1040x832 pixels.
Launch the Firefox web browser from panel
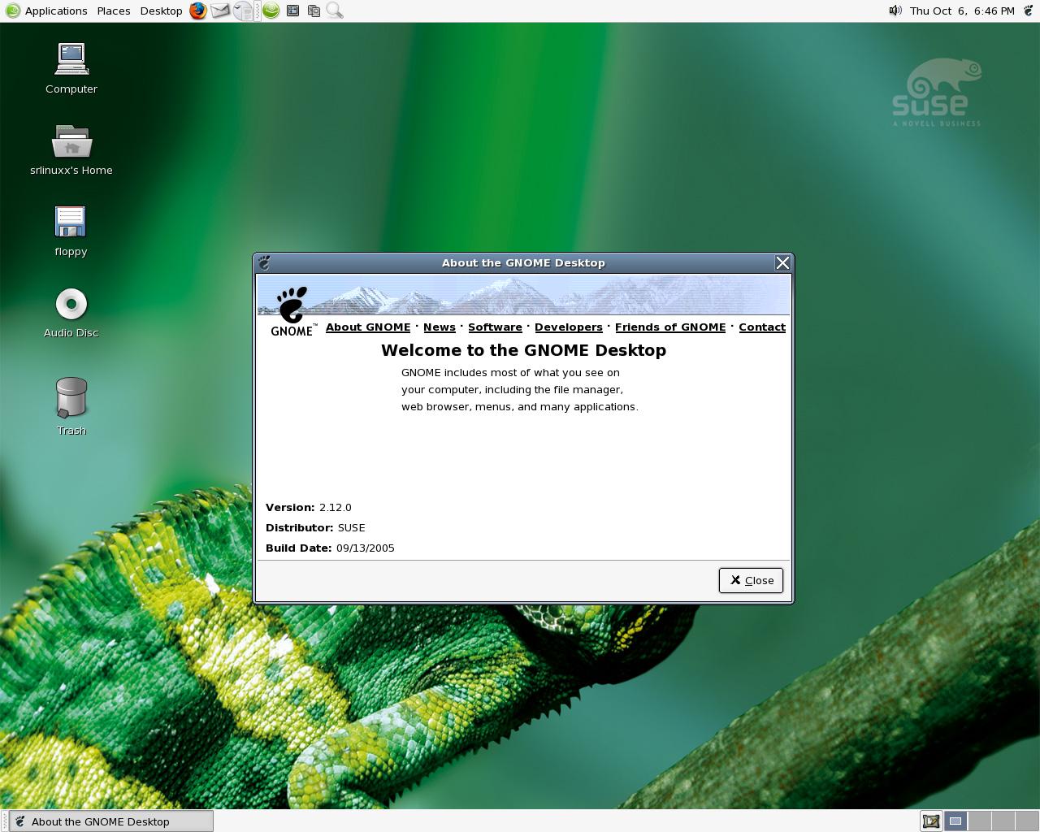[x=198, y=11]
